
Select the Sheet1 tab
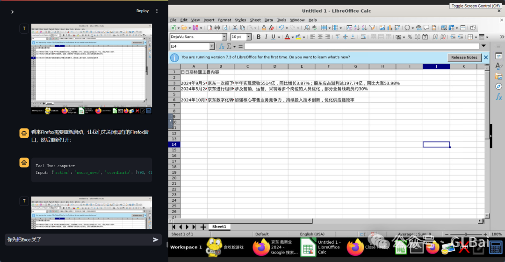pos(219,227)
